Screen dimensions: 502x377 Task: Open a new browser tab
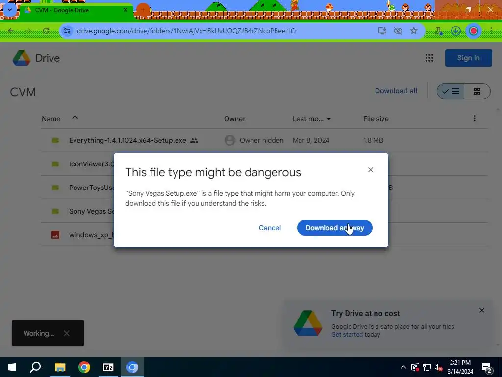click(143, 10)
